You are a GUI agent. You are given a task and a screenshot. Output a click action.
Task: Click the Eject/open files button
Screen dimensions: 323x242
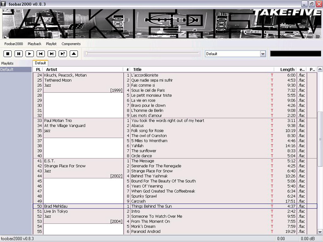[x=73, y=54]
